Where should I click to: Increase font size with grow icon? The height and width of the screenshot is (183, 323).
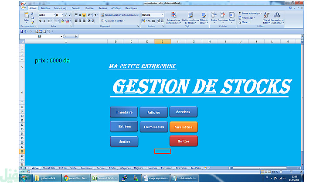66,15
